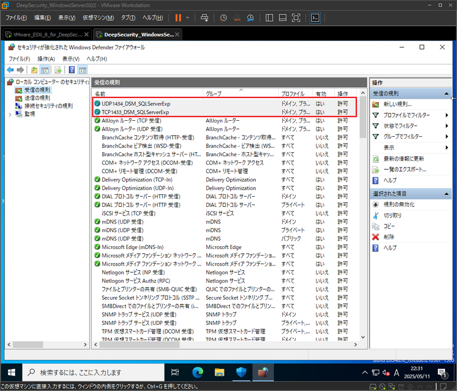
Task: Toggle the action pane toolbar icon
Action: click(x=82, y=70)
